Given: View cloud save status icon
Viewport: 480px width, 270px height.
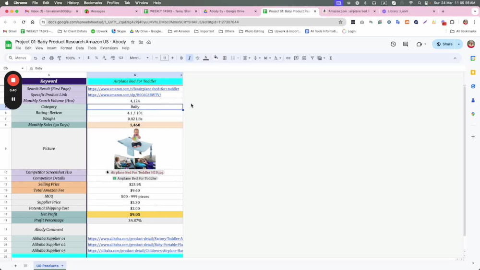Looking at the screenshot, I should [x=149, y=42].
